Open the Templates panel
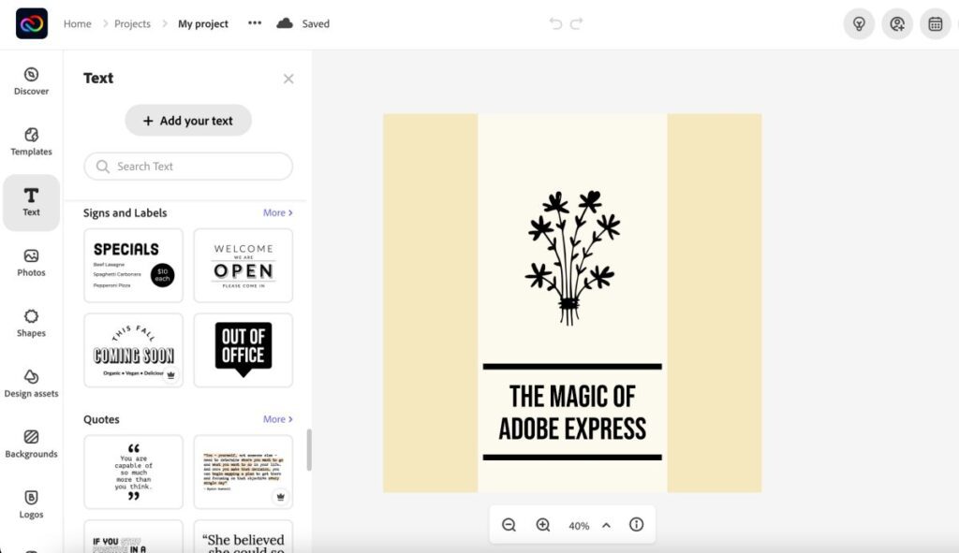959x553 pixels. coord(31,140)
